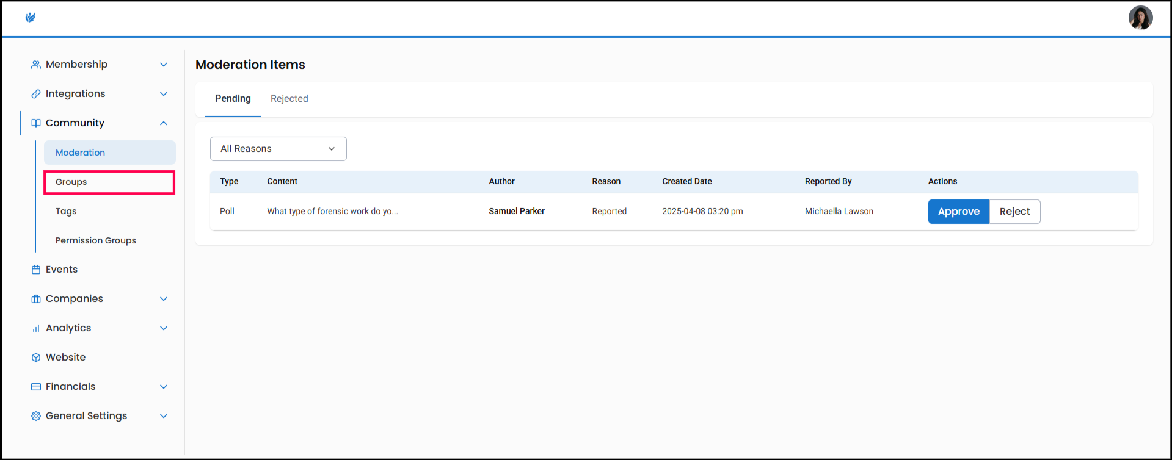
Task: Select the Pending tab
Action: click(x=233, y=99)
